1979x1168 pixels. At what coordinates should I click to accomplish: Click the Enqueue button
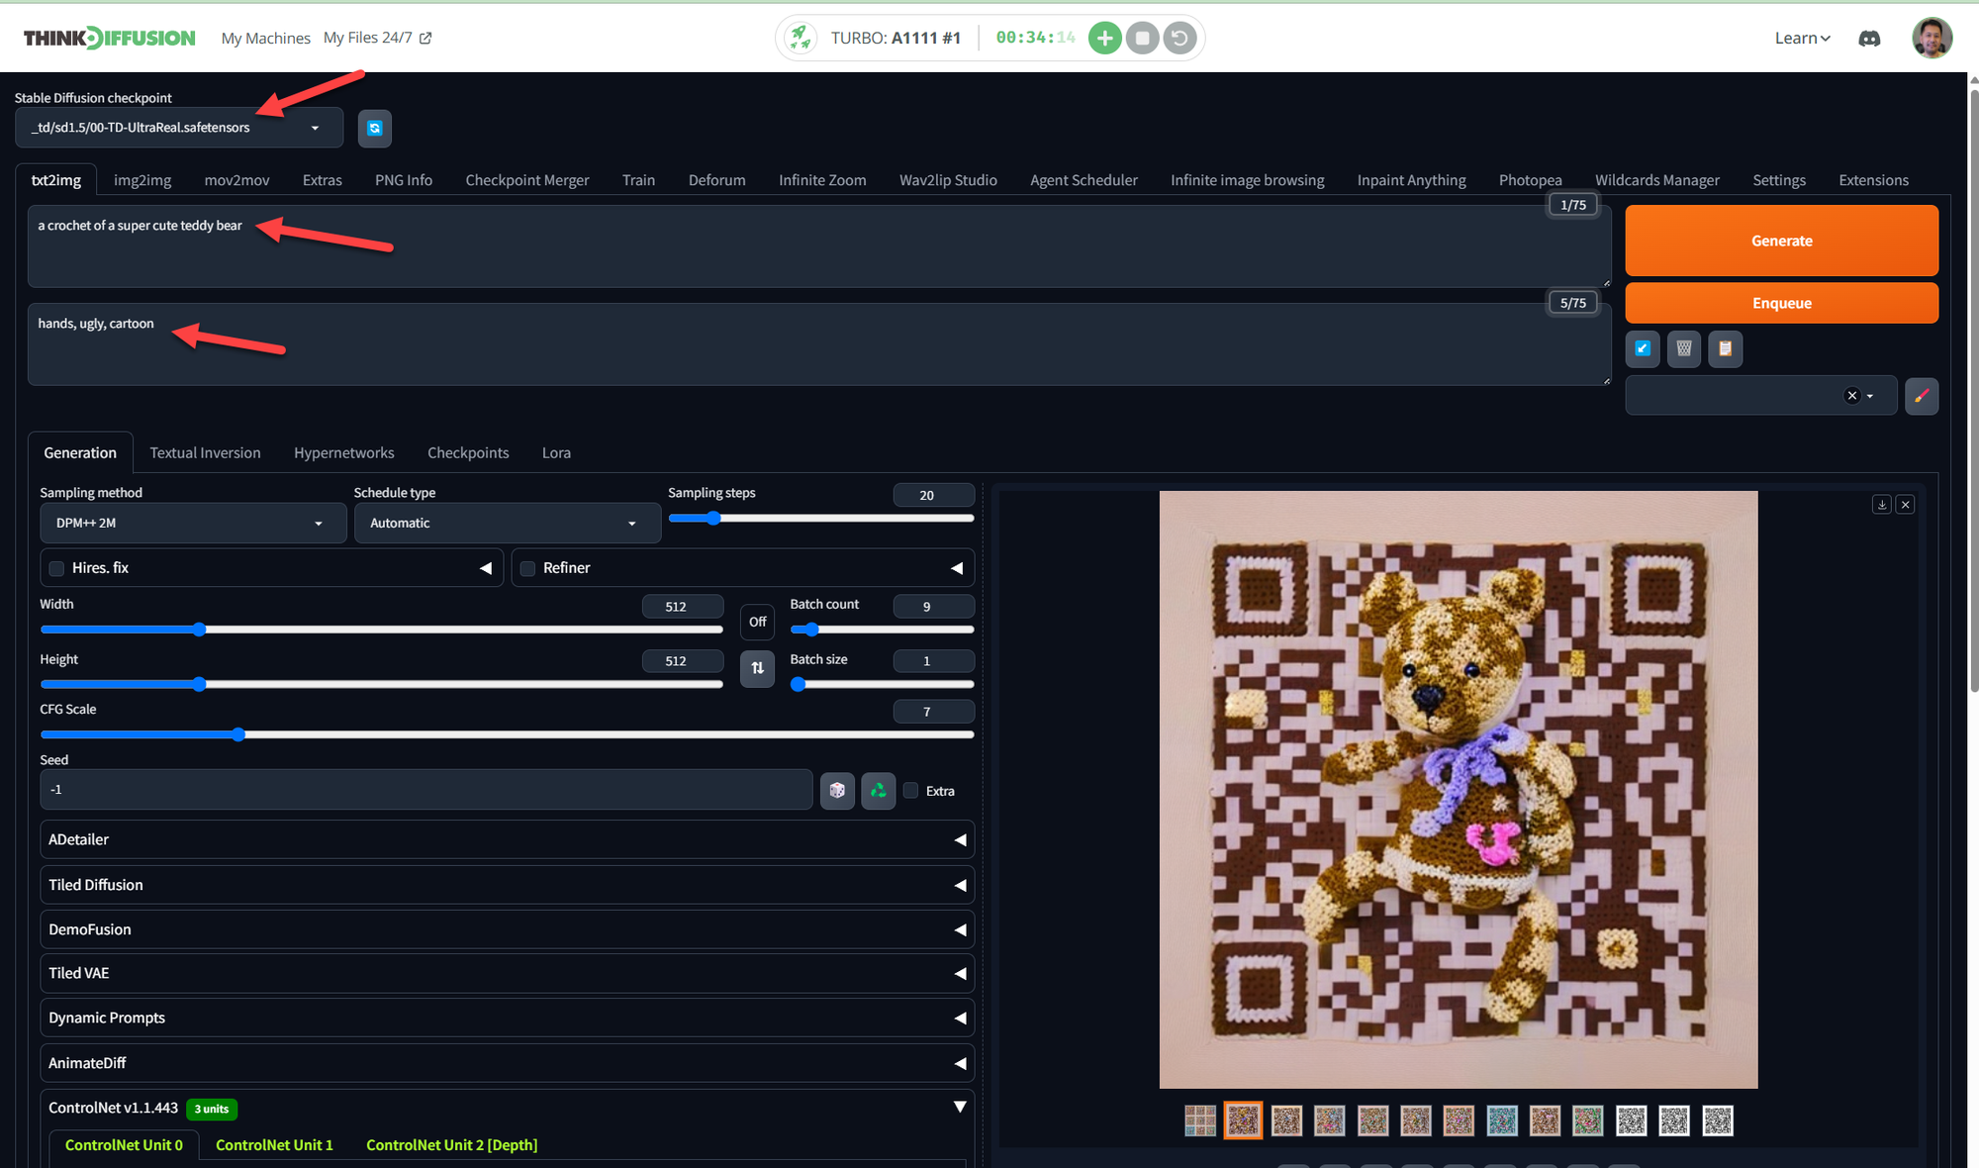pos(1781,303)
